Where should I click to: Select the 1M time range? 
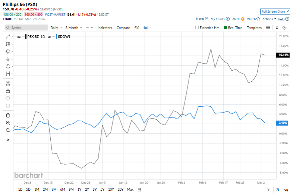coord(37,190)
